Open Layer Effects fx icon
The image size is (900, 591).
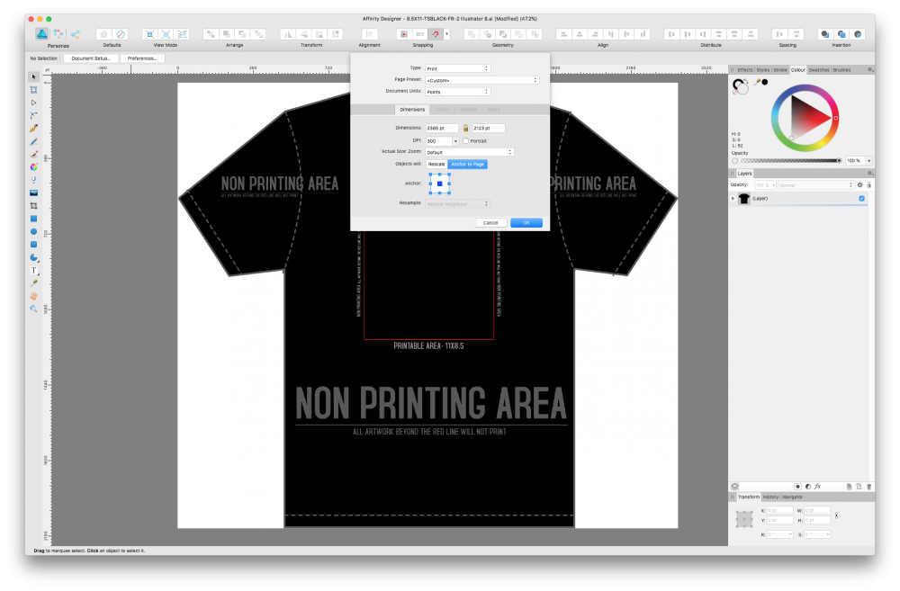(817, 487)
